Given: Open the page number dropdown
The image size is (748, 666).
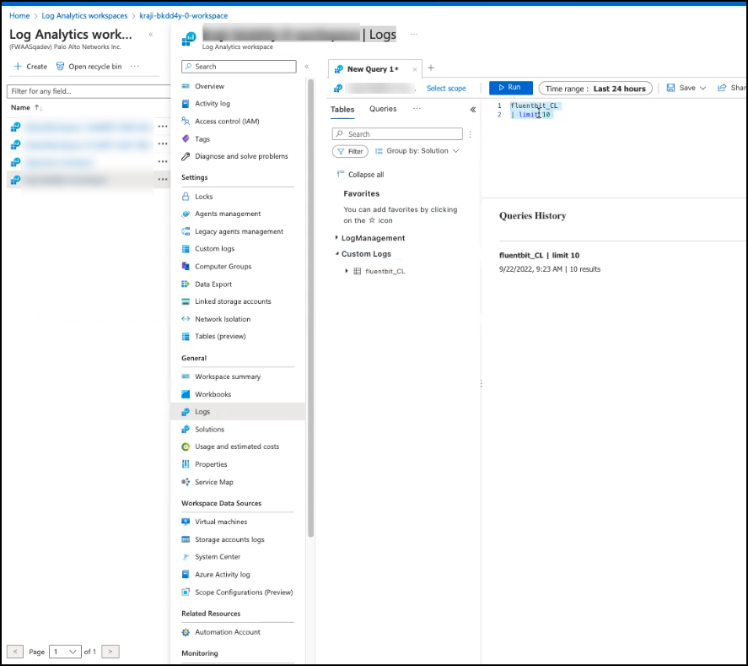Looking at the screenshot, I should (x=65, y=652).
